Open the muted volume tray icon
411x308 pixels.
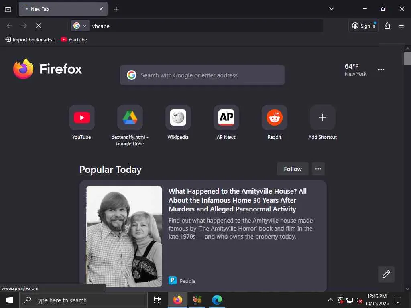click(x=359, y=300)
